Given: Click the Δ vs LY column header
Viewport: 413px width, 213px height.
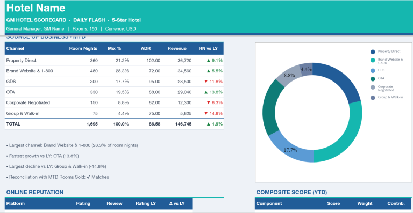Looking at the screenshot, I should point(177,203).
